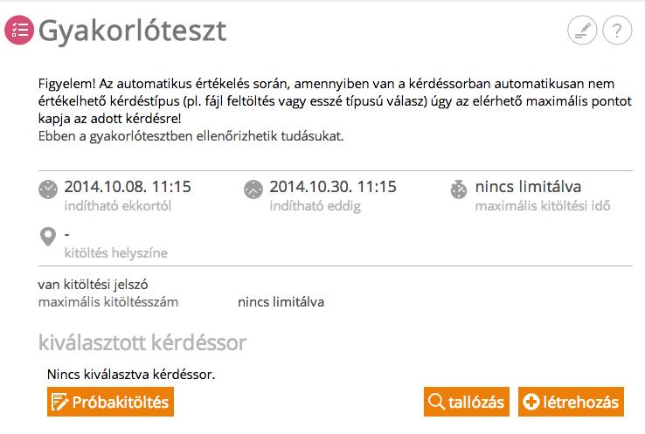This screenshot has height=434, width=645.
Task: Click the Próbakitöltés button
Action: coord(110,402)
